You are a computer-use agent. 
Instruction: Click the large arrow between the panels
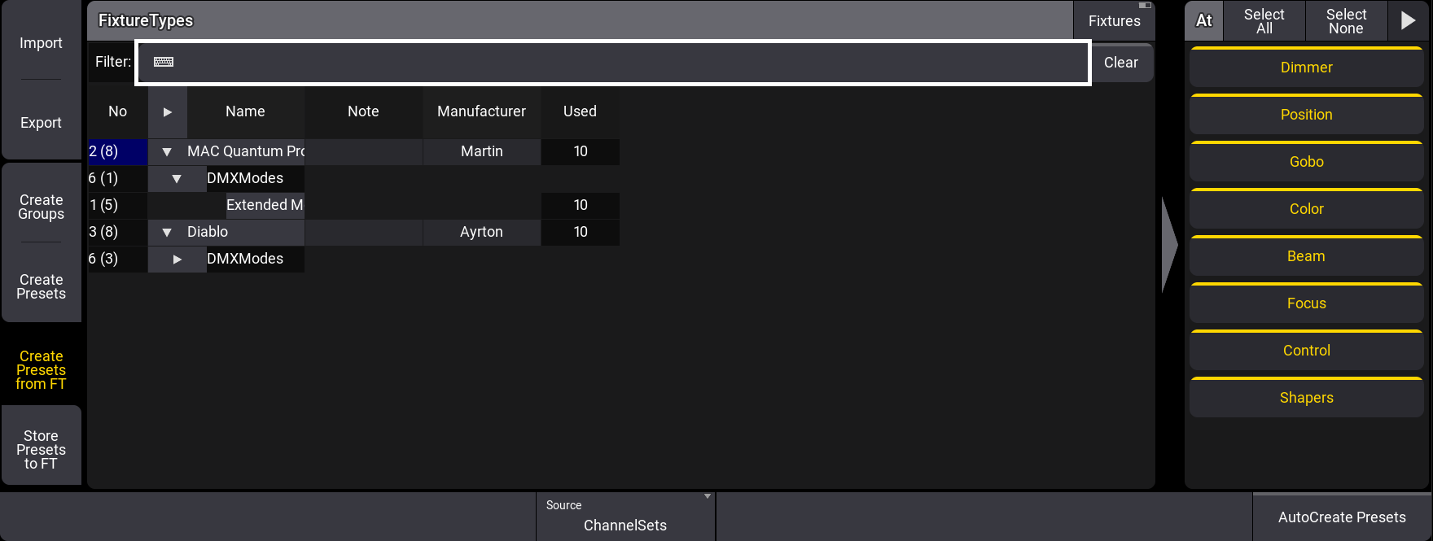(1169, 244)
